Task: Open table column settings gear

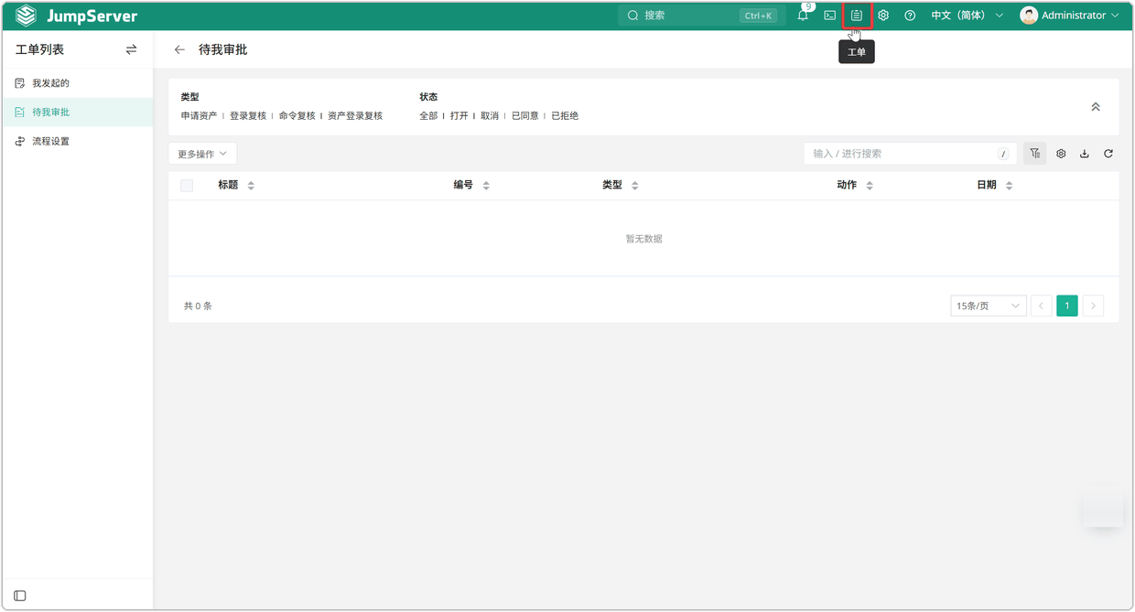Action: tap(1061, 154)
